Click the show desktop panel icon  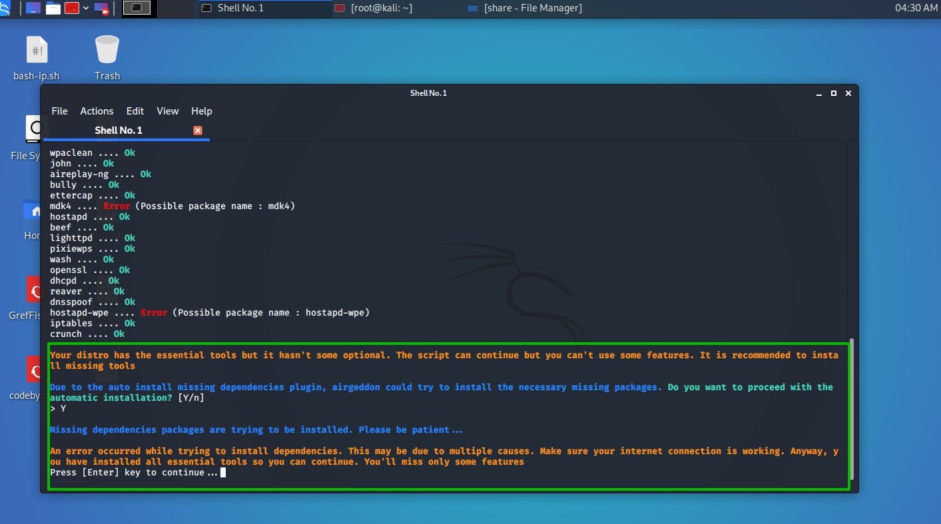(x=32, y=8)
